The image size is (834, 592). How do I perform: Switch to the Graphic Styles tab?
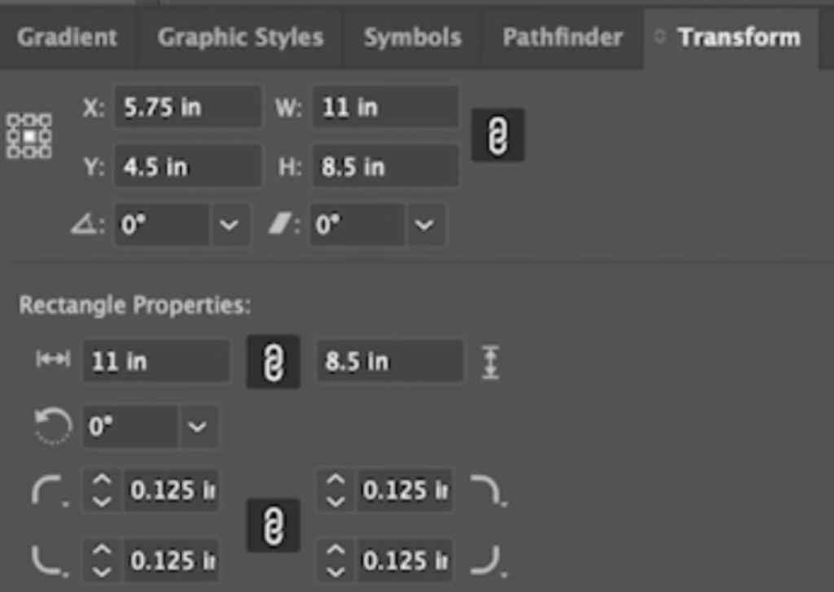(240, 37)
